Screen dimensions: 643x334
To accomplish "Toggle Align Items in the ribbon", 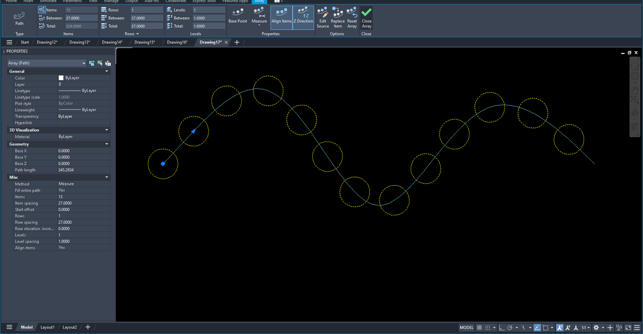I will coord(282,17).
